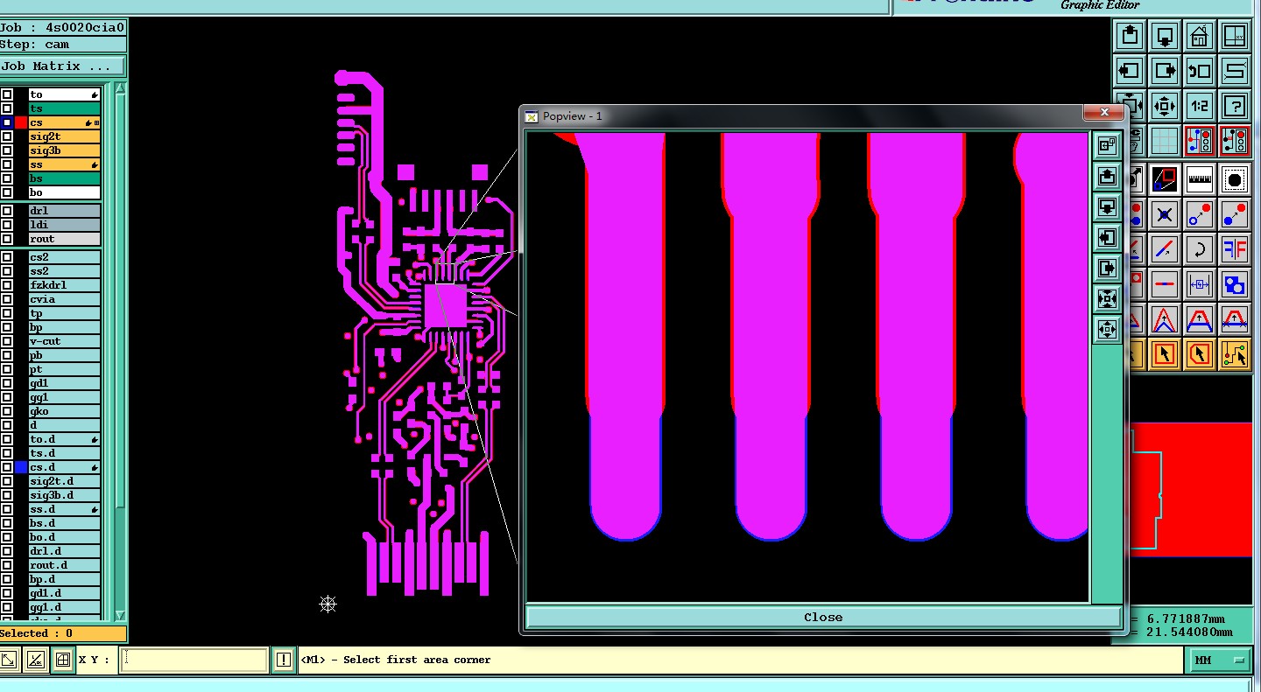Toggle the checkbox for layer rout
This screenshot has width=1261, height=692.
(7, 239)
